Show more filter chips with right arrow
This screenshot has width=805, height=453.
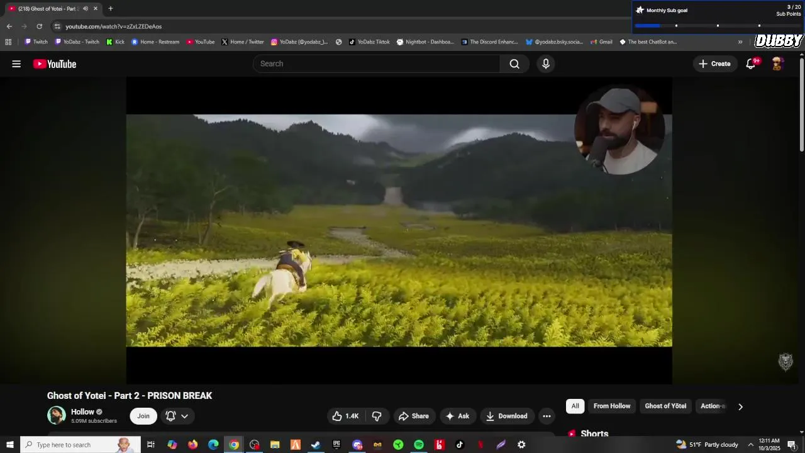(740, 406)
